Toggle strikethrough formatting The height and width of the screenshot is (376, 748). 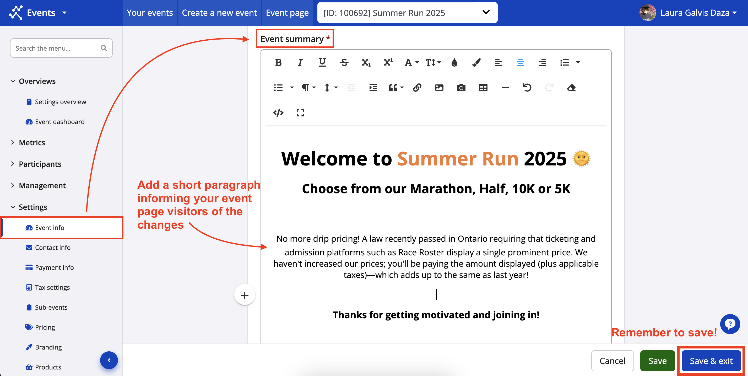click(344, 62)
